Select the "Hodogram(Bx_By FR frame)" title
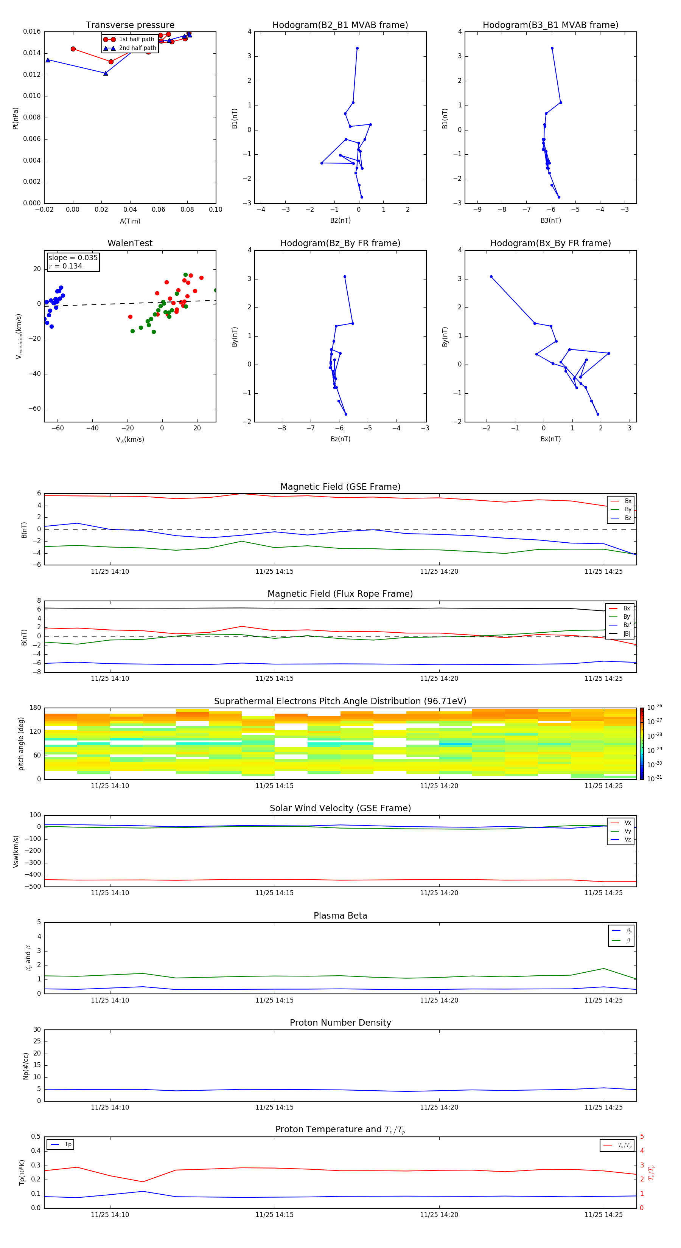The width and height of the screenshot is (681, 1248). pos(550,243)
